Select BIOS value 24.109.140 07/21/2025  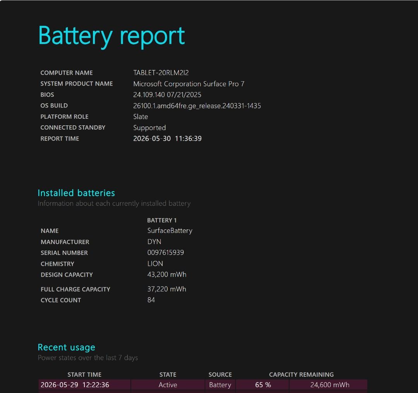pos(167,95)
